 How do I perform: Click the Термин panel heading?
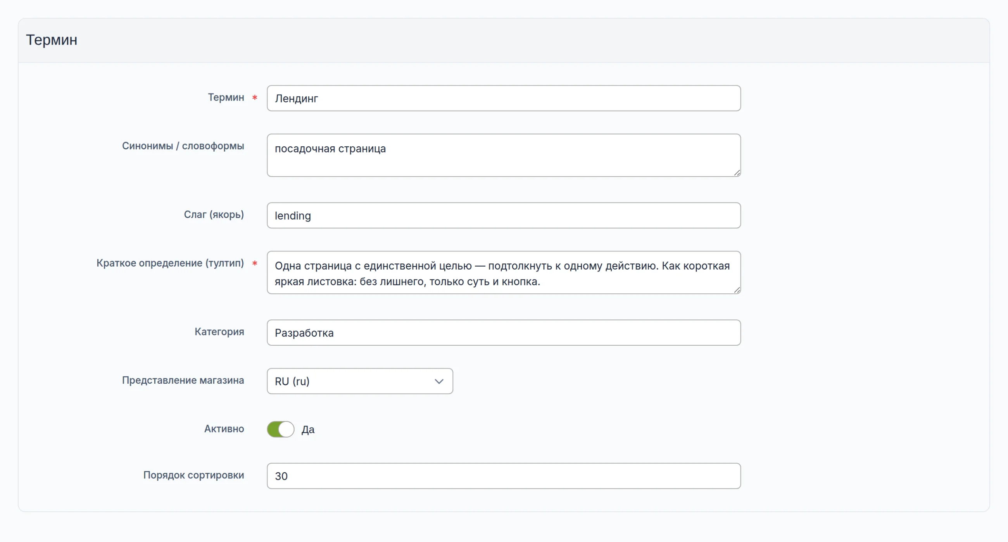pyautogui.click(x=52, y=40)
